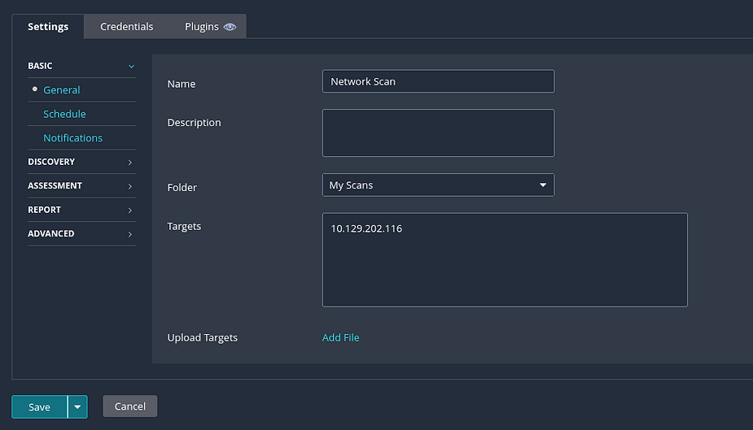This screenshot has height=430, width=753.
Task: Click the Add File link
Action: click(340, 337)
